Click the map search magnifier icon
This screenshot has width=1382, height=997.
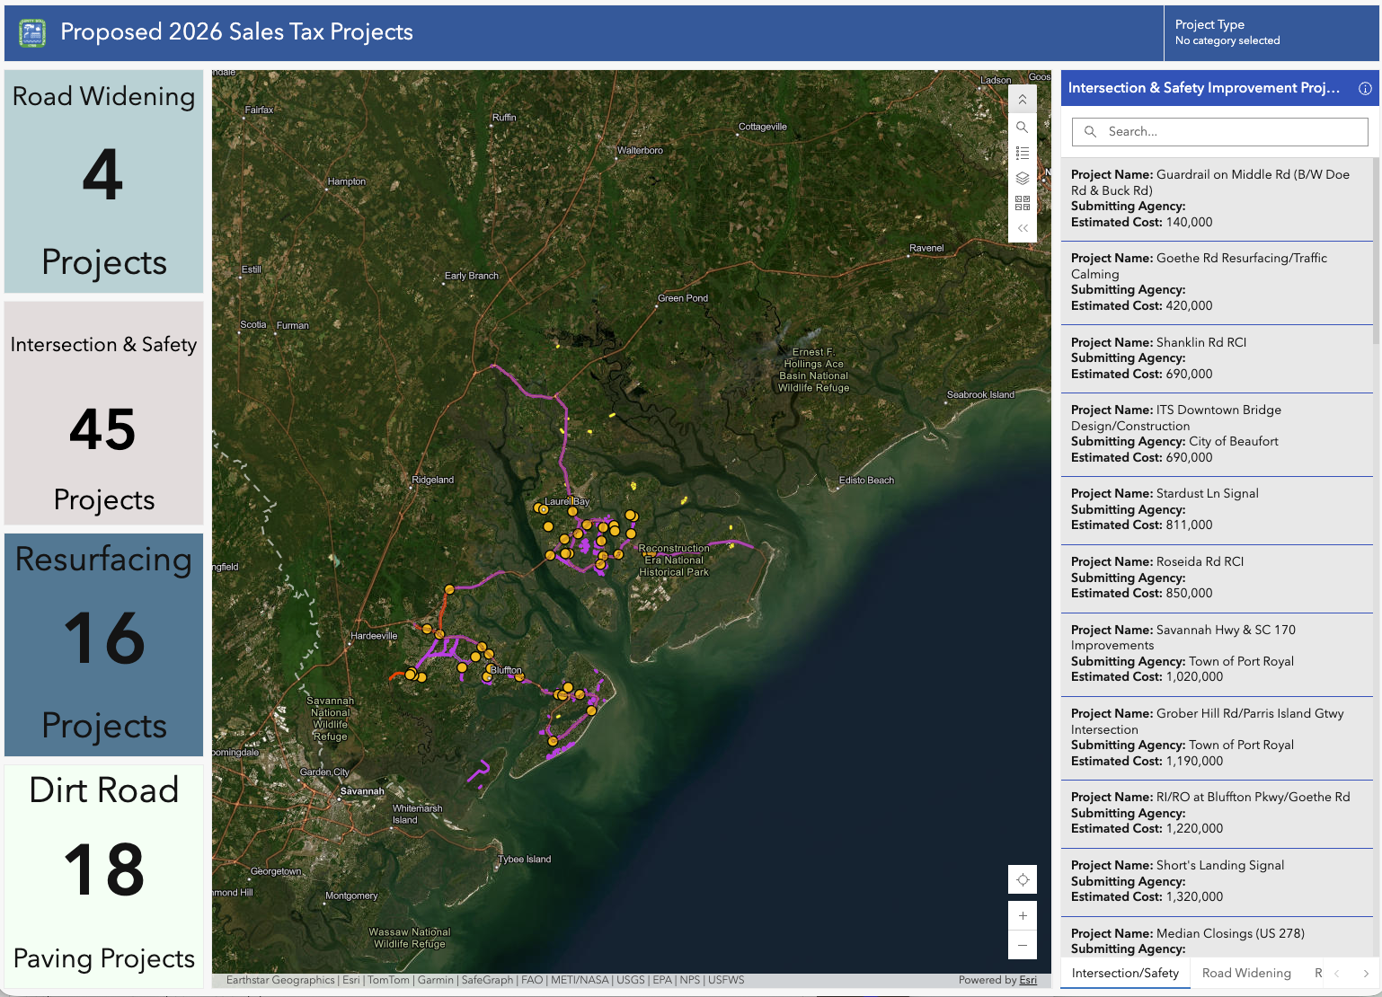tap(1023, 128)
